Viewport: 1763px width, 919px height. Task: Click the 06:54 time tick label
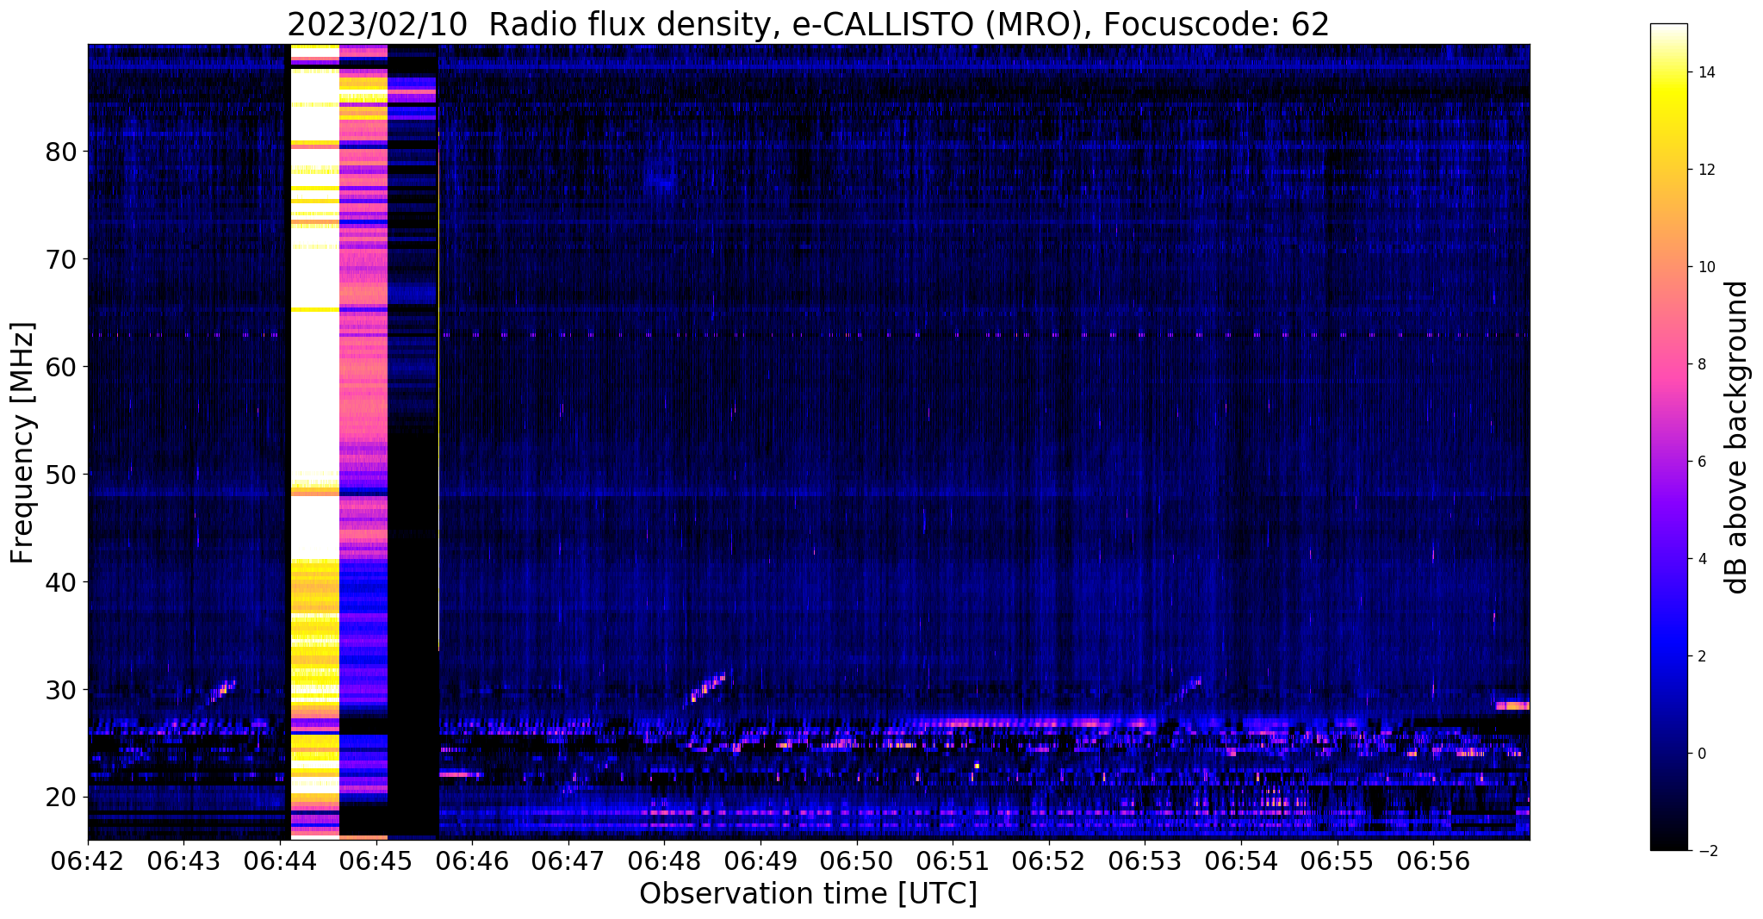[x=1241, y=860]
